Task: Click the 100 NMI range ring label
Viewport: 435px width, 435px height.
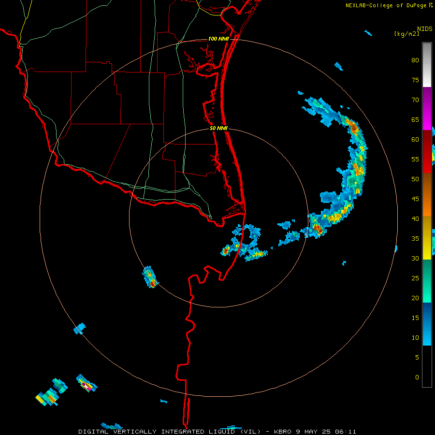Action: 218,39
